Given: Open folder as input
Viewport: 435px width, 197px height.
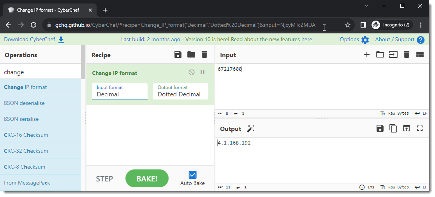Looking at the screenshot, I should click(380, 54).
